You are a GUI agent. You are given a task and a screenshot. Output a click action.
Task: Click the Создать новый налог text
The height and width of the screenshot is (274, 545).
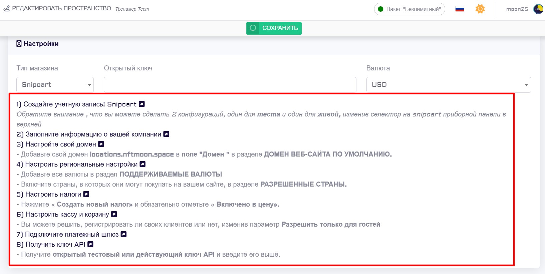tap(94, 204)
